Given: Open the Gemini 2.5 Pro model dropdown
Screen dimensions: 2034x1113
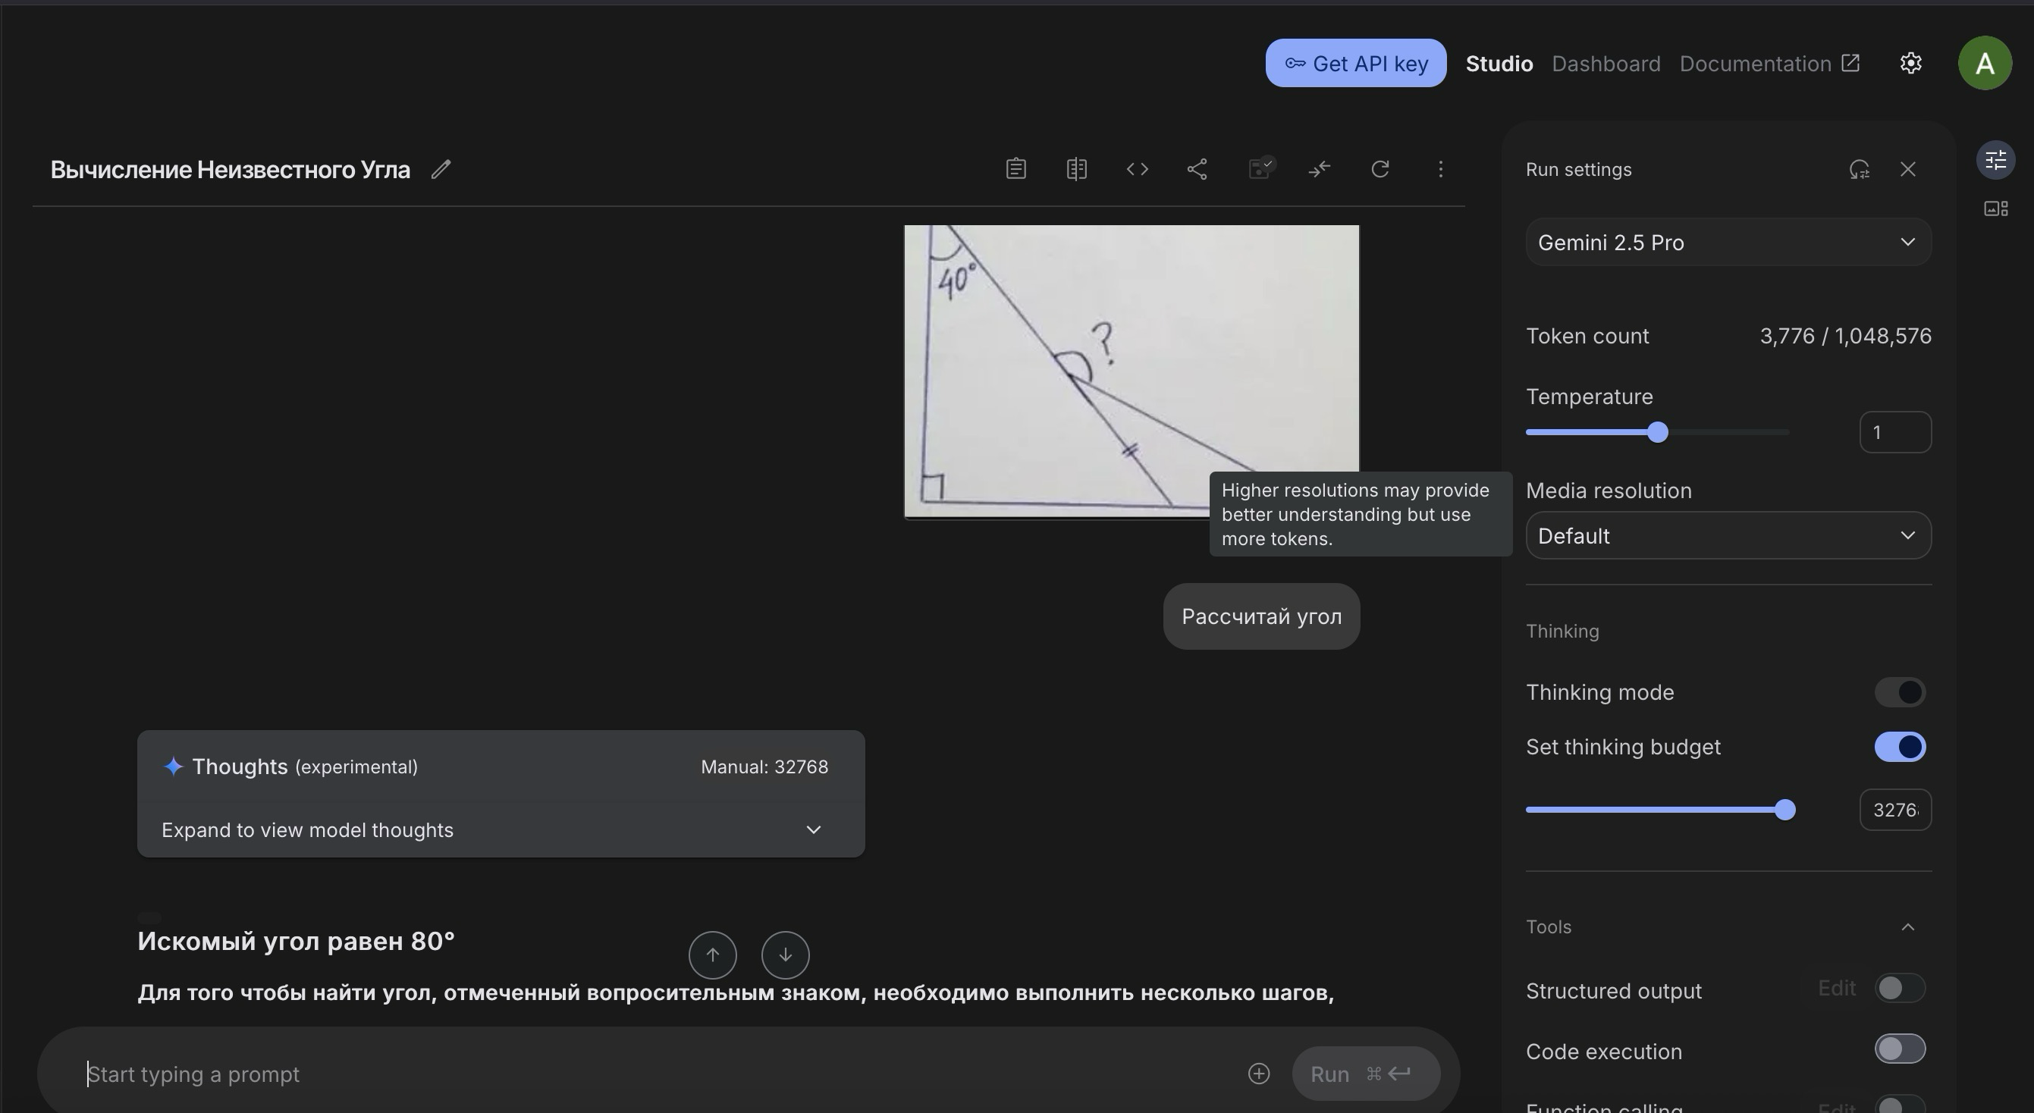Looking at the screenshot, I should pos(1728,243).
